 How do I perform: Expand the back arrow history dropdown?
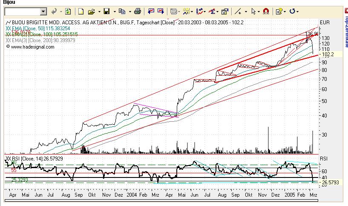61,11
